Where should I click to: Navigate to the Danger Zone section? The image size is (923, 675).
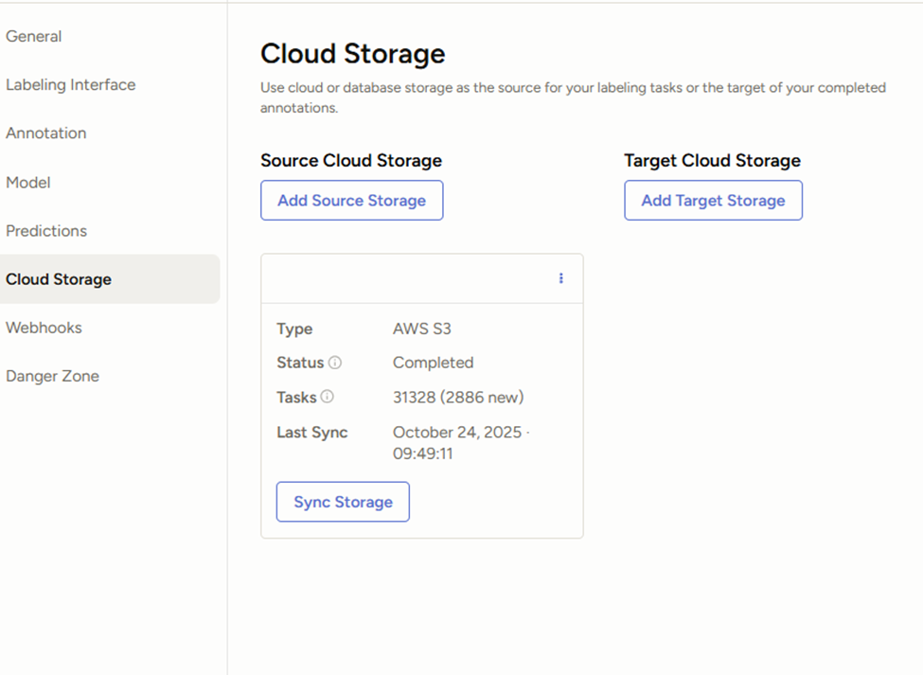(52, 376)
